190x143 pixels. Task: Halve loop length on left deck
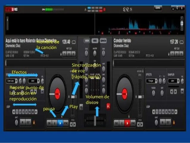[14, 112]
